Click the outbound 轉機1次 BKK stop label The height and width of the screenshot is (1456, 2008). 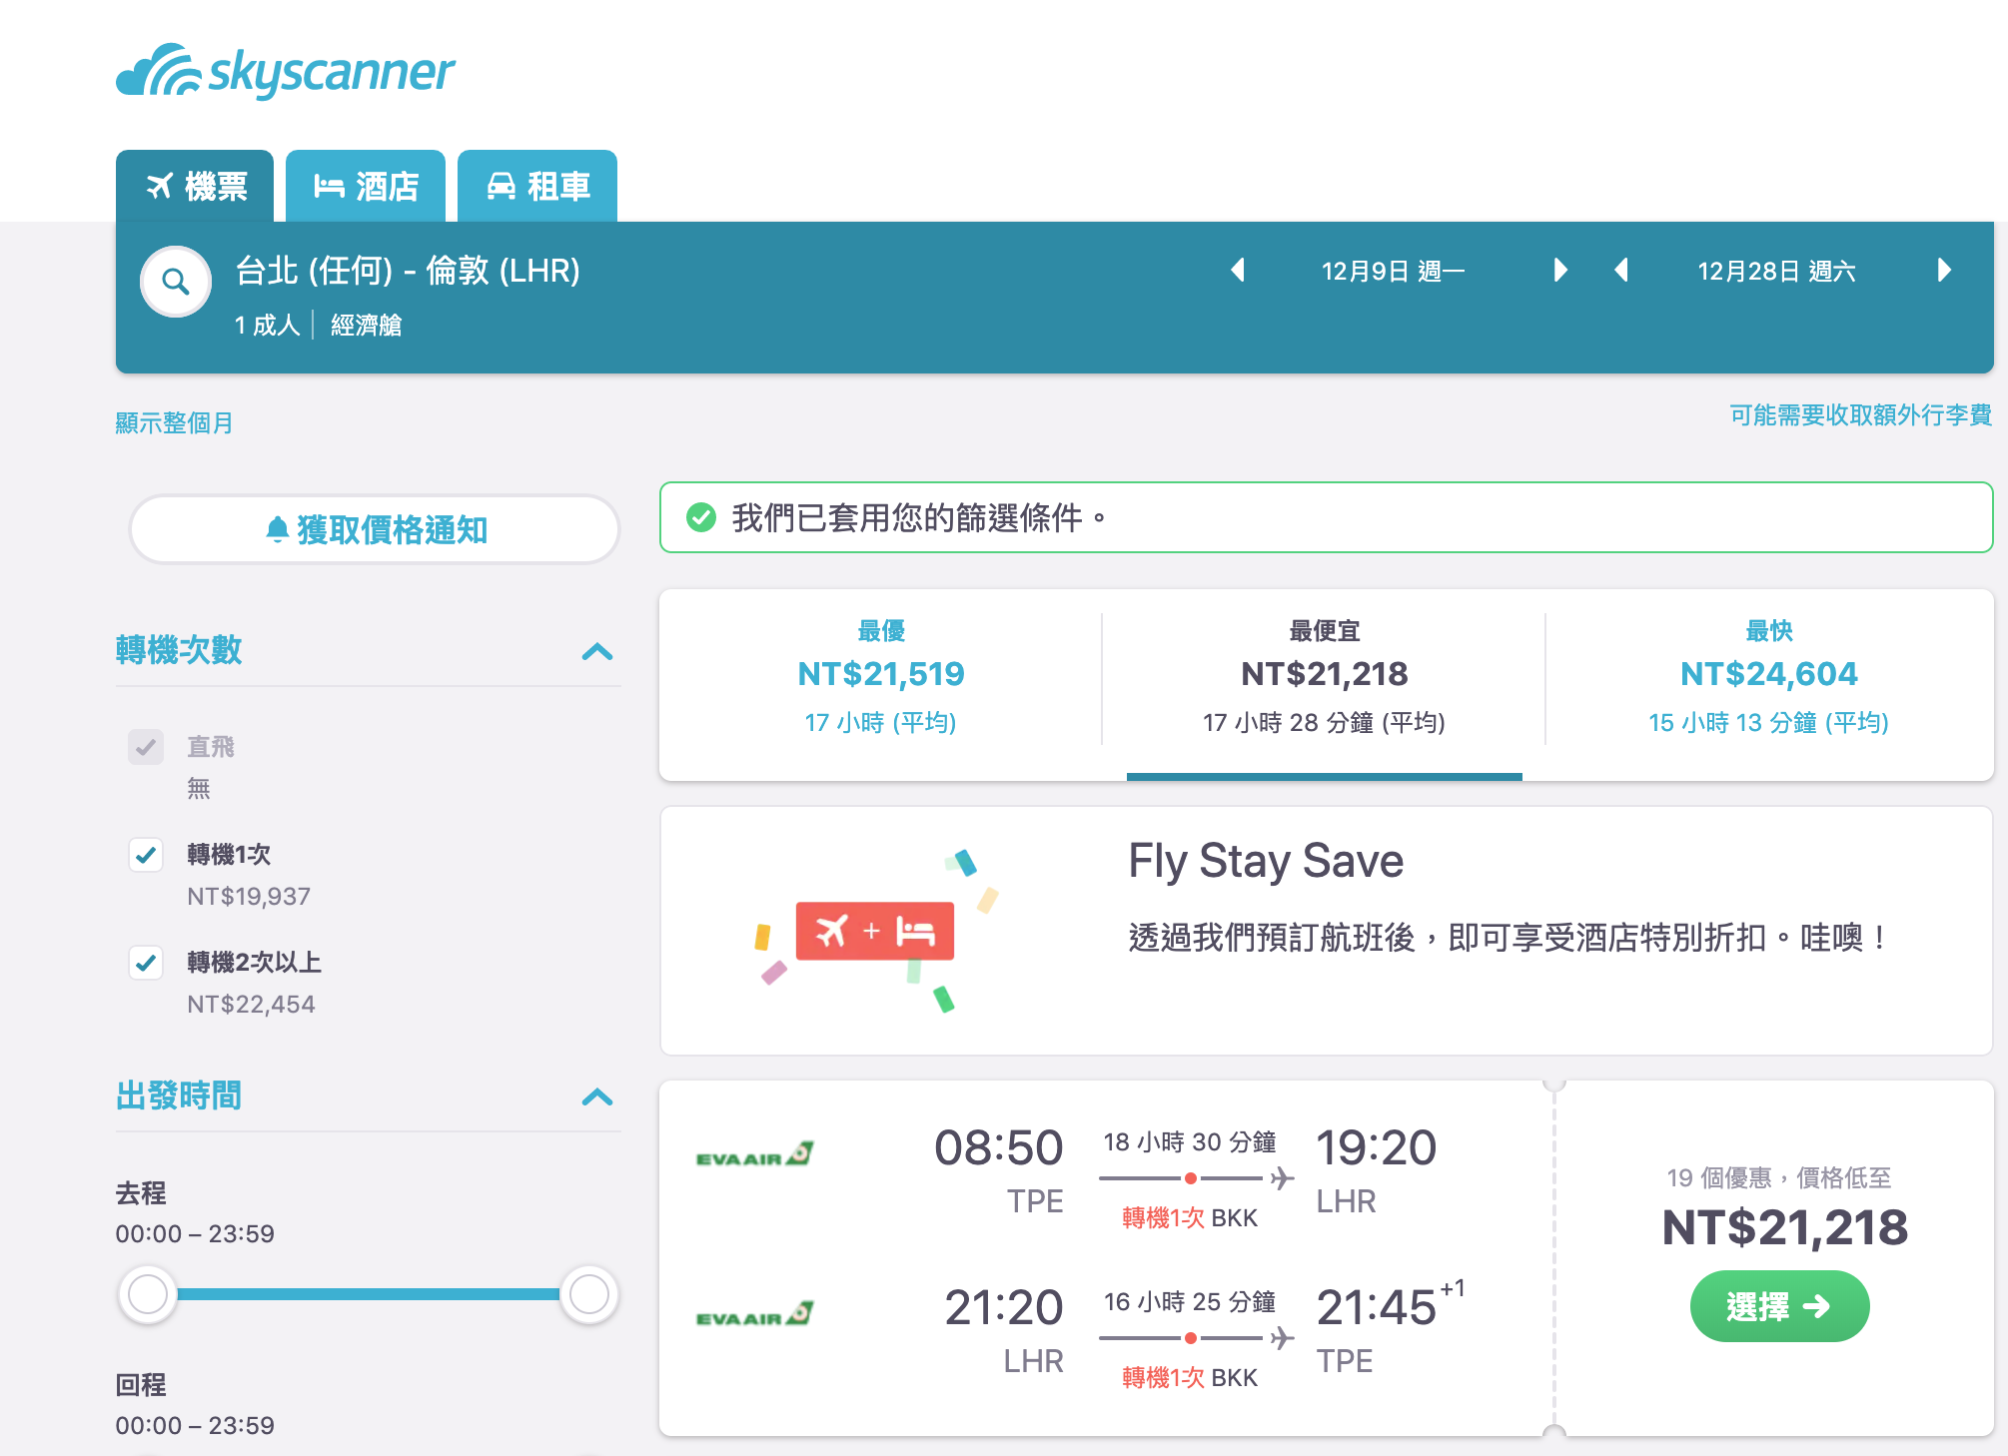click(1190, 1217)
